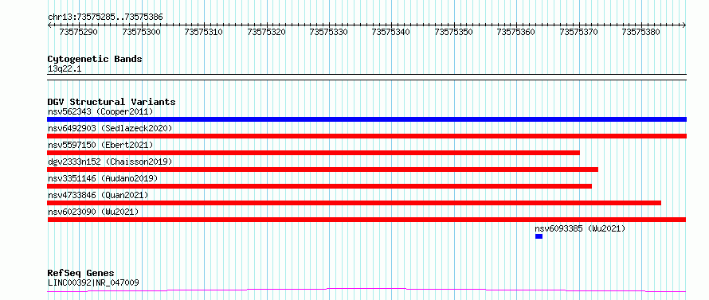Click the LINC00392|NR_047009 gene label

point(93,282)
